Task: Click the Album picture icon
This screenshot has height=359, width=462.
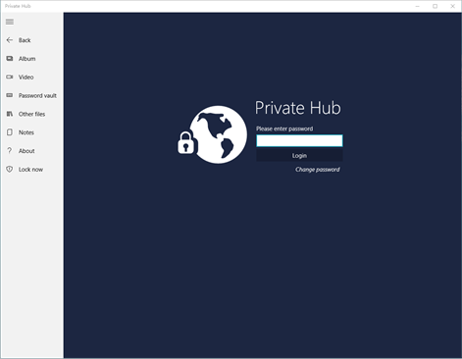Action: [x=10, y=59]
